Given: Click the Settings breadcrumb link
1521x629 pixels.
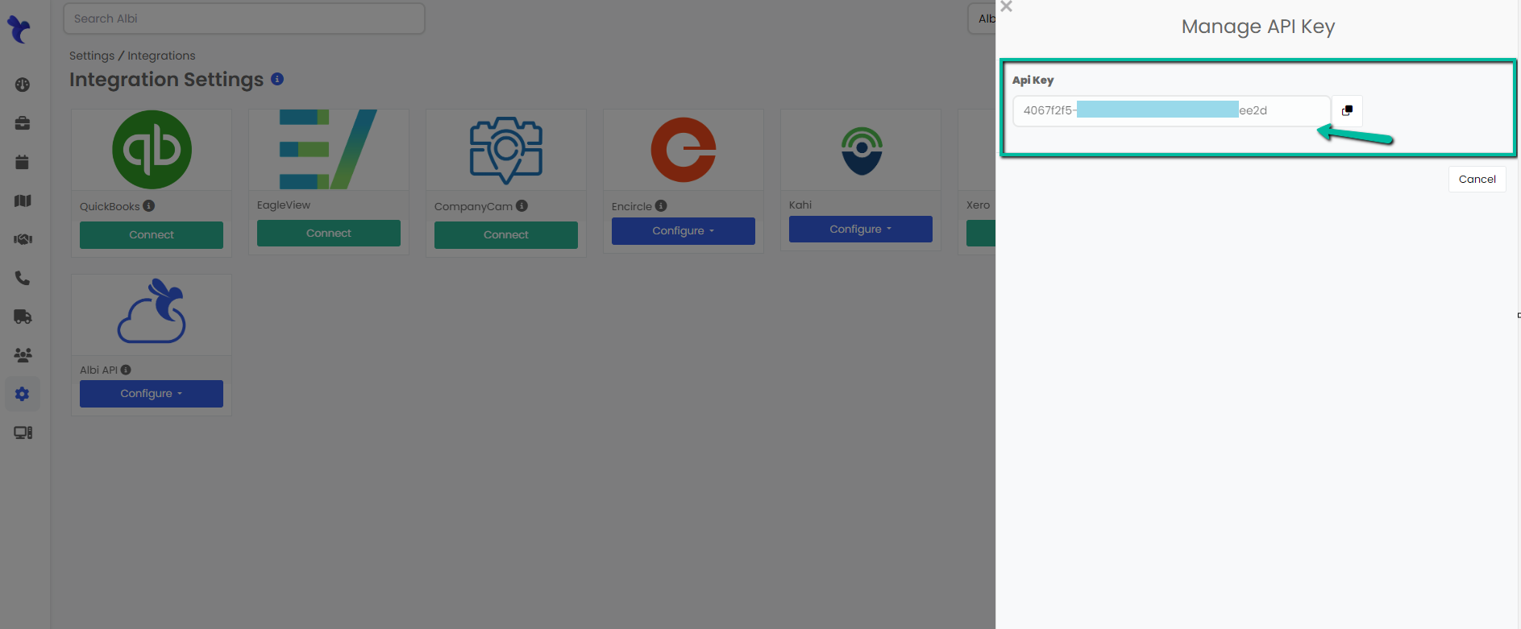Looking at the screenshot, I should [x=92, y=56].
